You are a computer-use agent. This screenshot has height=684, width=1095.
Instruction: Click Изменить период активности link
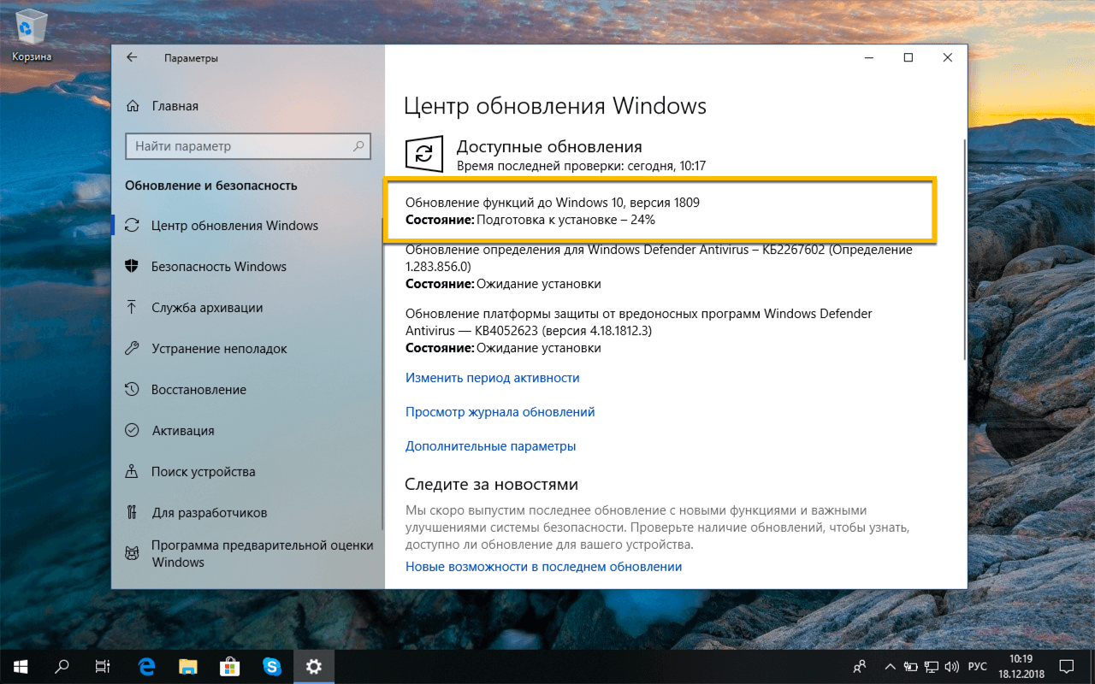click(493, 377)
